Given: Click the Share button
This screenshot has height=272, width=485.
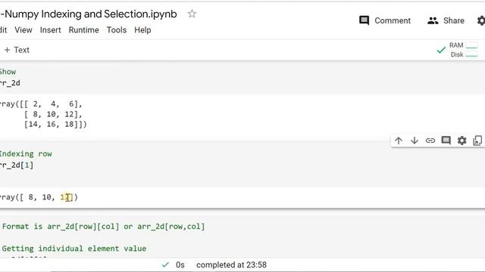Looking at the screenshot, I should click(446, 20).
